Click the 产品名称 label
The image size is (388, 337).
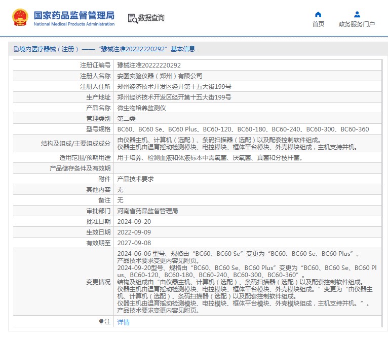(98, 108)
